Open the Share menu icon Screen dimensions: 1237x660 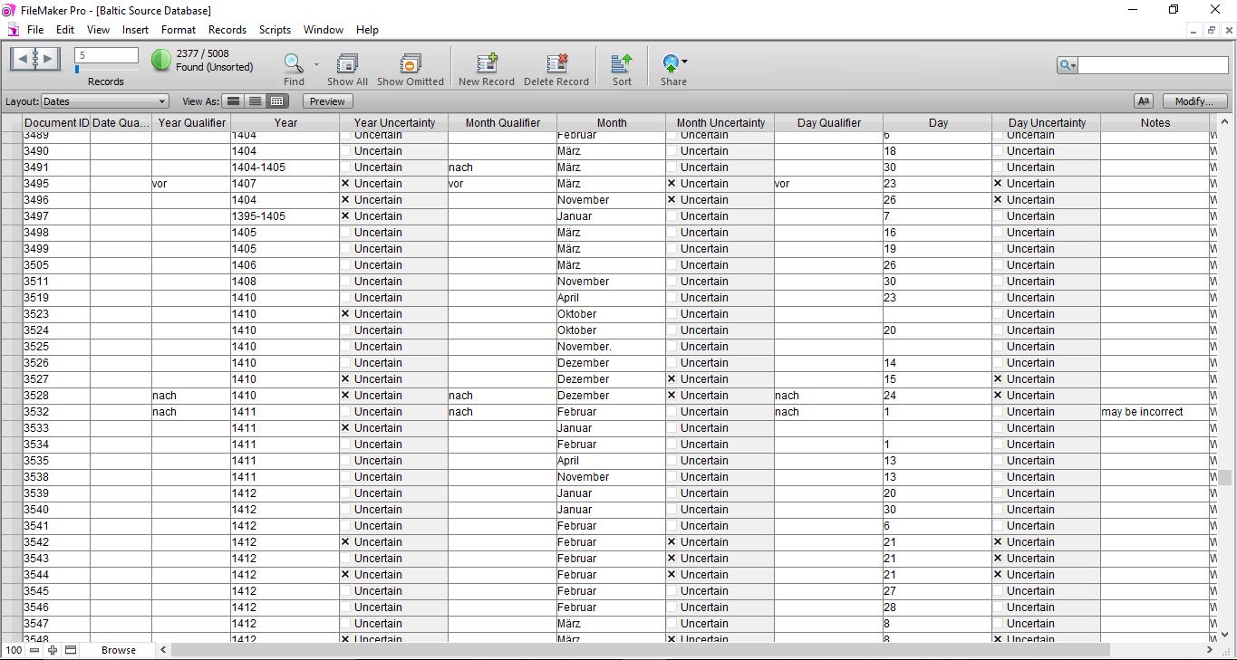tap(672, 62)
